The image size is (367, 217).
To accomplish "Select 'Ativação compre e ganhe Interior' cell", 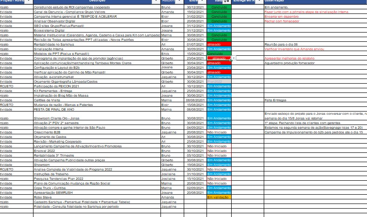I will pos(97,128).
